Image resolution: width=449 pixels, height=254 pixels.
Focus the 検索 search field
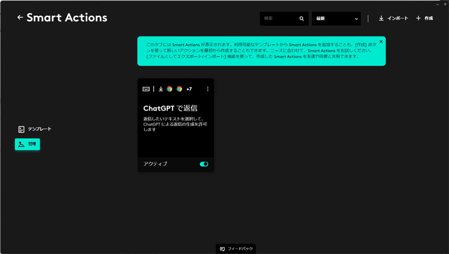point(284,18)
